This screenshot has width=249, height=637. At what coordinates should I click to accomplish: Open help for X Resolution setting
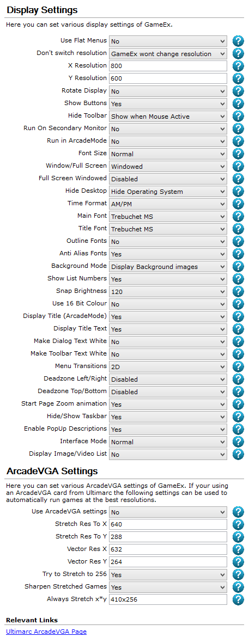click(x=238, y=66)
